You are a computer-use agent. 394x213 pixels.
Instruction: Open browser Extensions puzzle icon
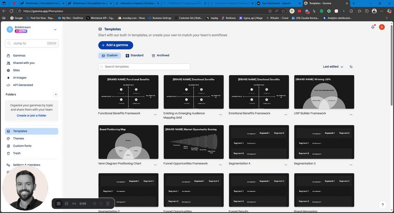(x=351, y=11)
